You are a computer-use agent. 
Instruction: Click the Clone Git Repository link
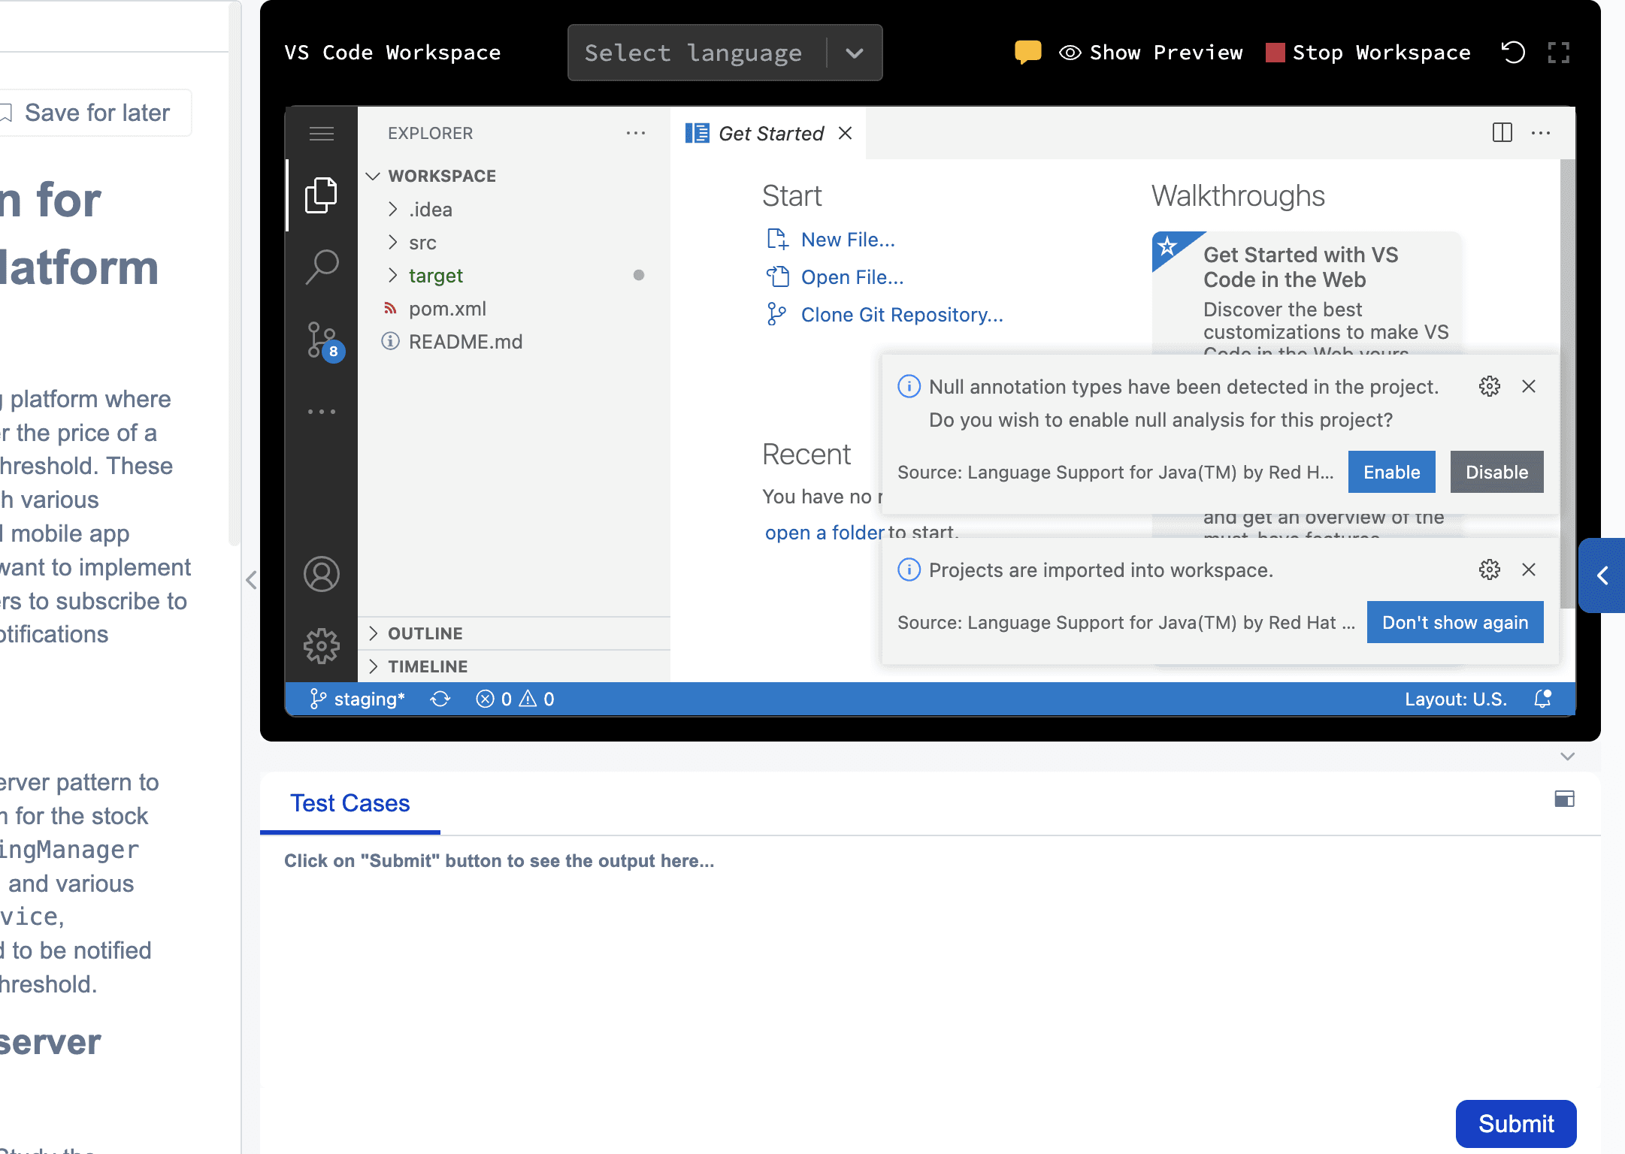pos(902,315)
